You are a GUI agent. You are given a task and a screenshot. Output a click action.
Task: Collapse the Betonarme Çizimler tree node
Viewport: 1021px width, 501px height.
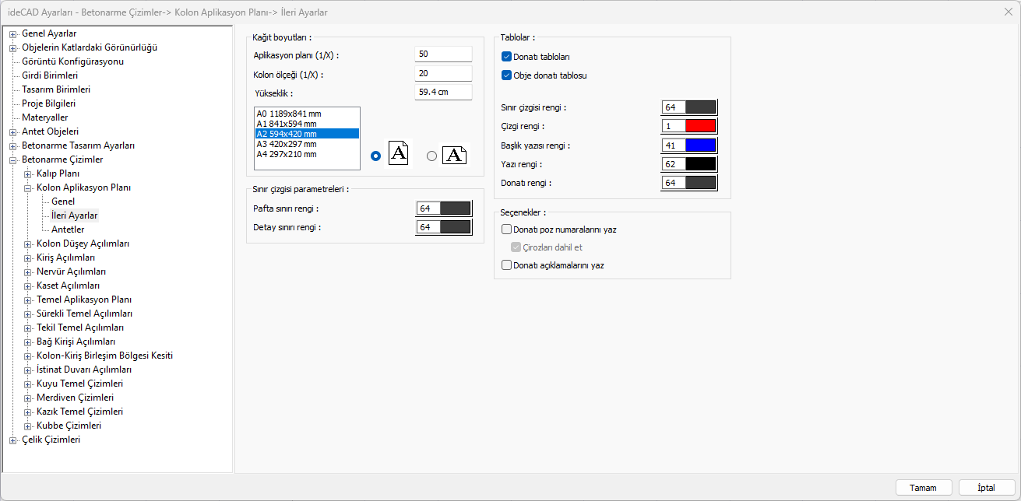tap(13, 159)
